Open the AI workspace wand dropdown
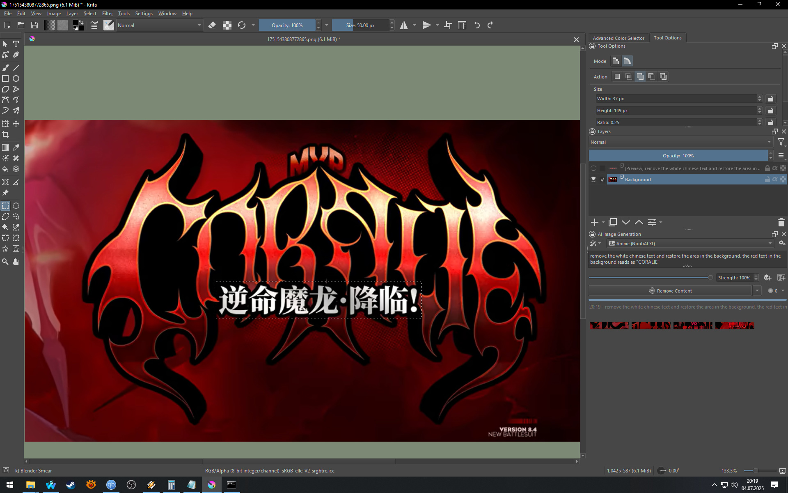 [x=595, y=244]
